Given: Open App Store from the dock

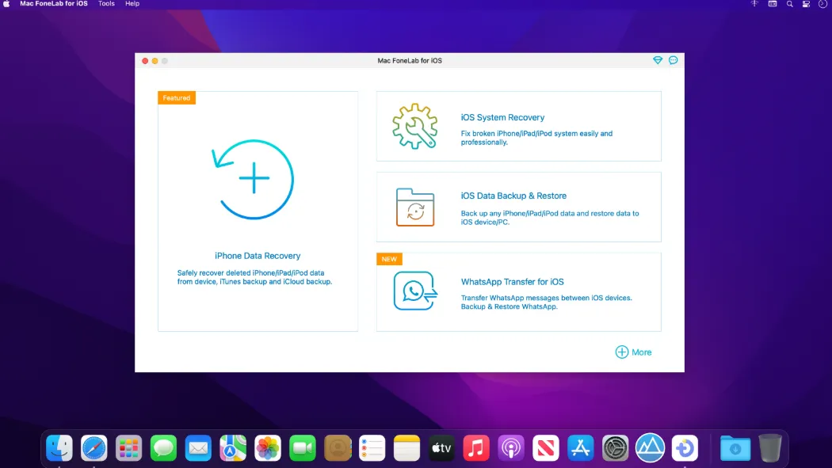Looking at the screenshot, I should pos(581,448).
